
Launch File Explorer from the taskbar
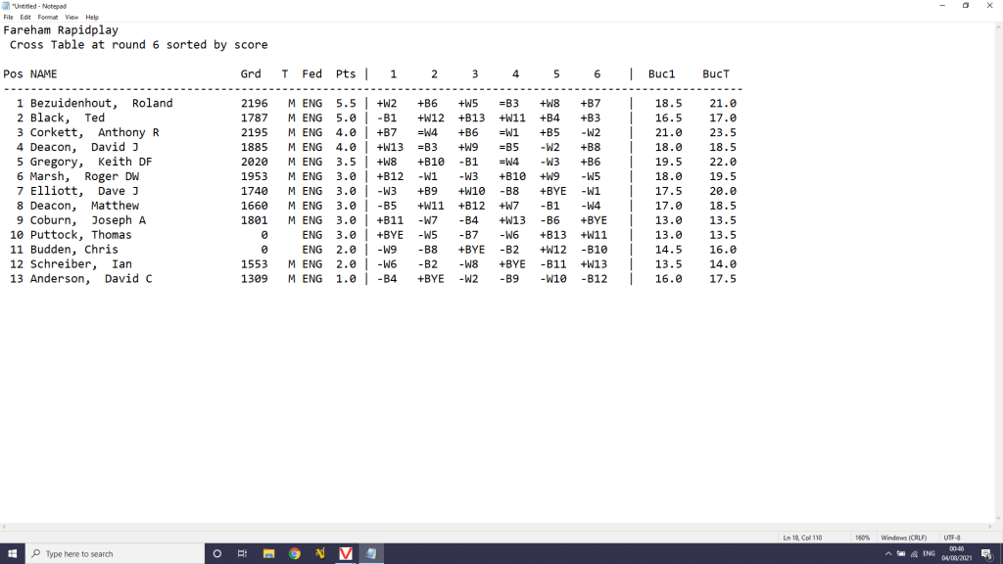(x=268, y=553)
